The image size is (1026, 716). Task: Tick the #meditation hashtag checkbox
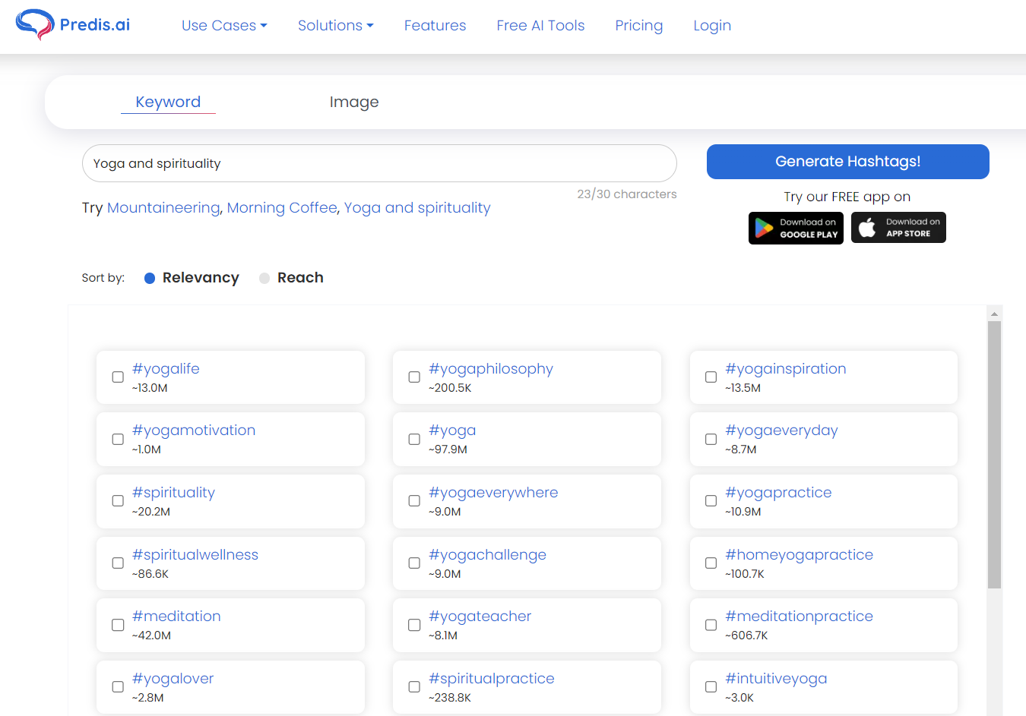tap(118, 625)
